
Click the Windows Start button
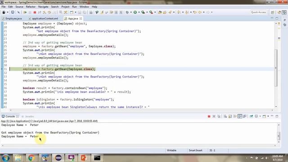tap(5, 158)
